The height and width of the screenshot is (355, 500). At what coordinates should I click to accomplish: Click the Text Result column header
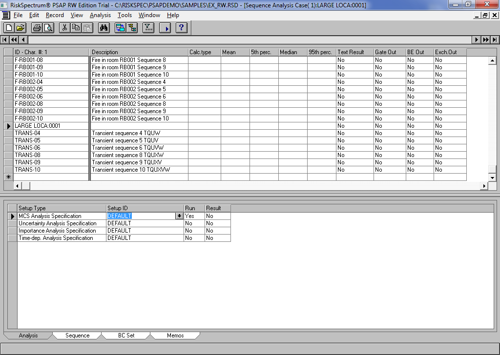pos(355,52)
